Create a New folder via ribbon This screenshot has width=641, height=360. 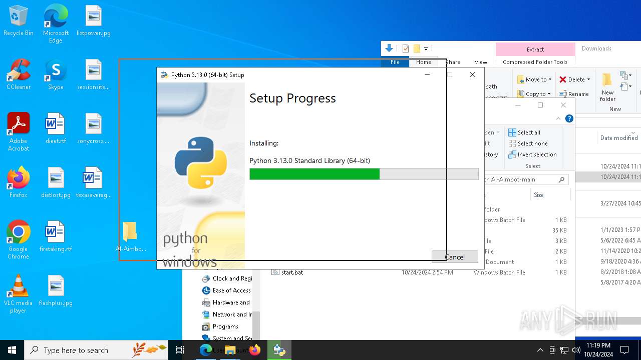[607, 87]
